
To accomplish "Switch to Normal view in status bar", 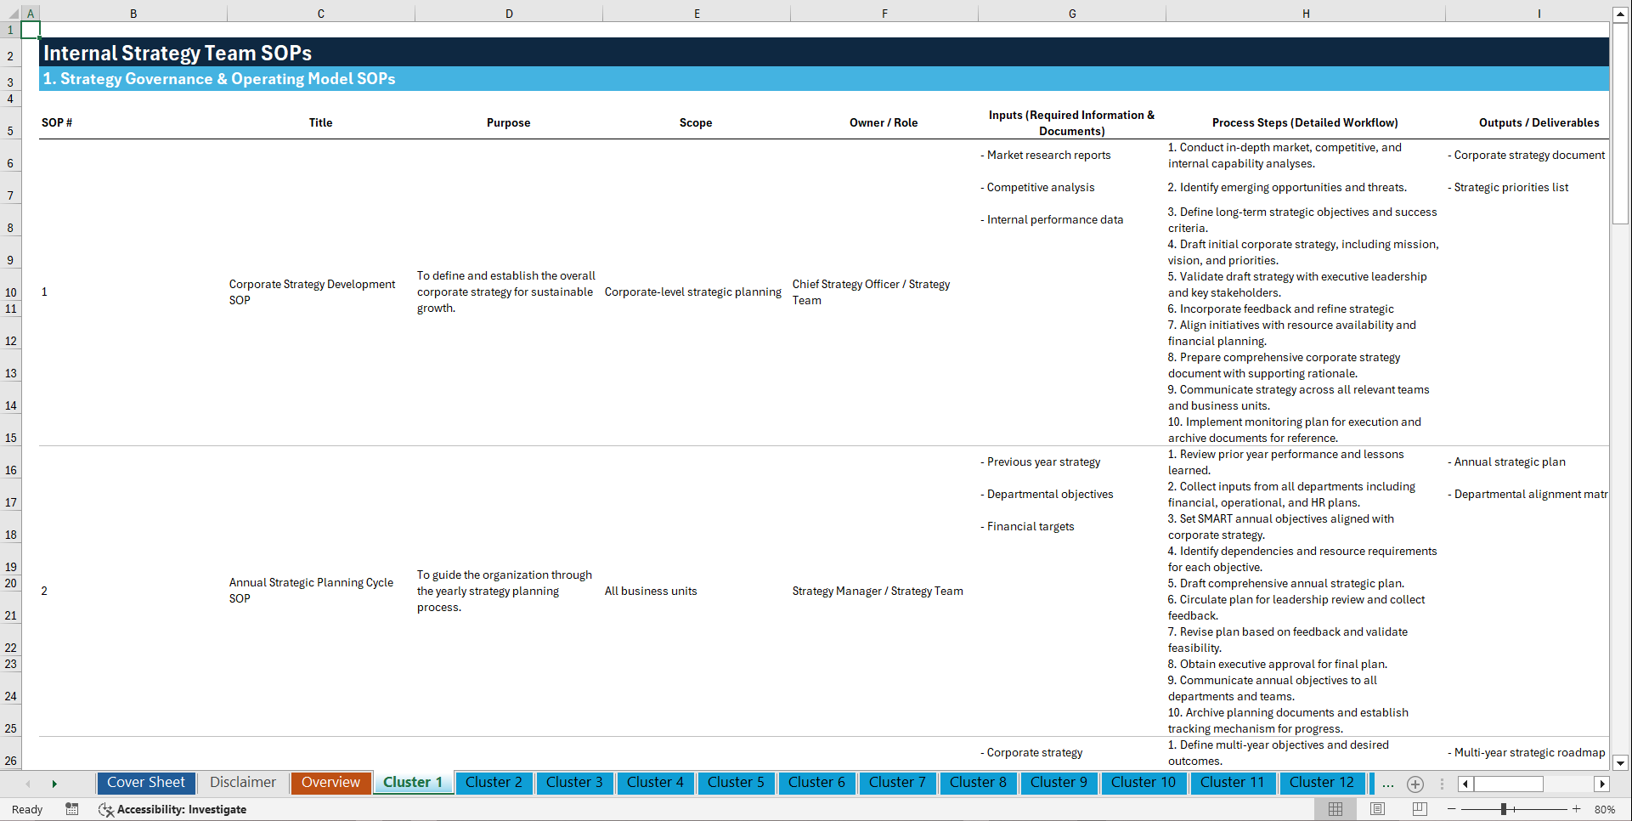I will tap(1335, 809).
